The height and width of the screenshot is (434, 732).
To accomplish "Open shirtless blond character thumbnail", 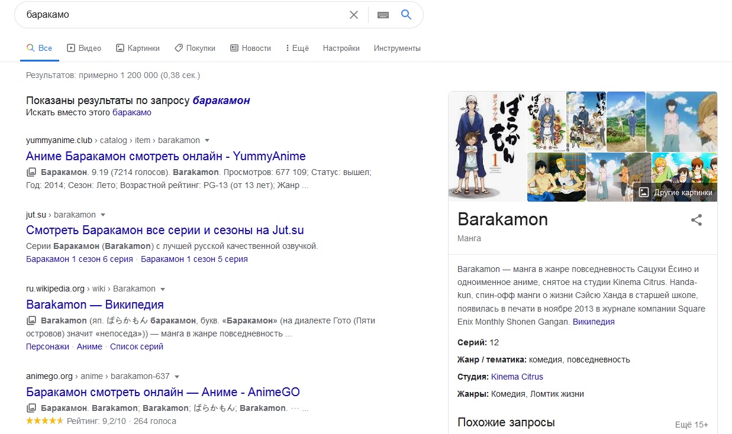I will [556, 177].
